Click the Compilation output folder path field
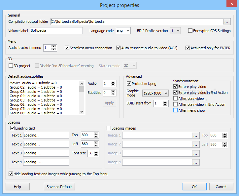Screen dimensions: 239x196 pyautogui.click(x=137, y=22)
